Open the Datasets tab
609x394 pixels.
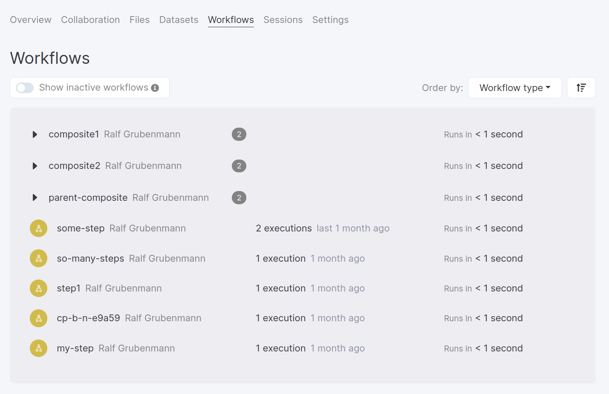[179, 20]
